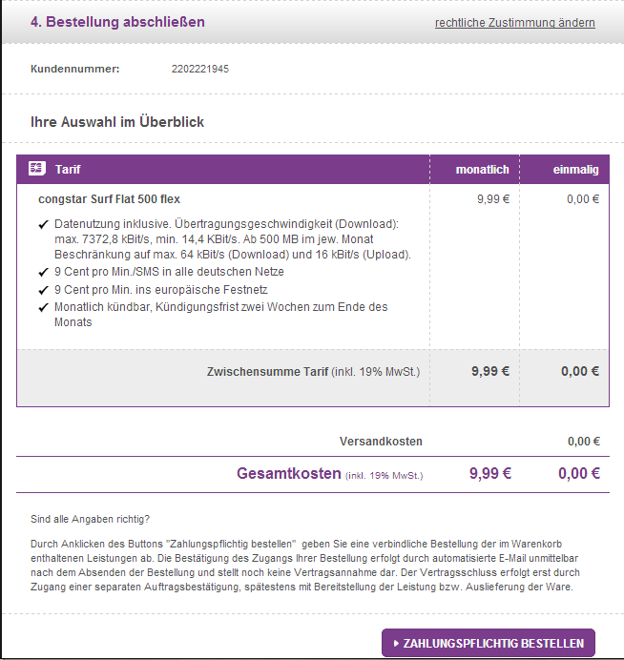The height and width of the screenshot is (660, 624).
Task: Click the Gesamtkosten label
Action: click(289, 473)
